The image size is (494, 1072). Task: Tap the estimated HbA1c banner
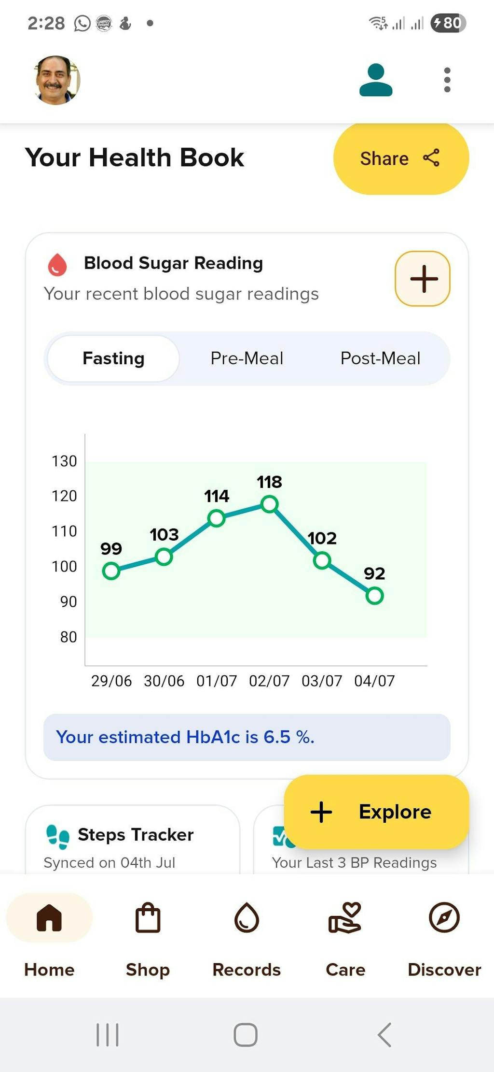click(x=247, y=737)
